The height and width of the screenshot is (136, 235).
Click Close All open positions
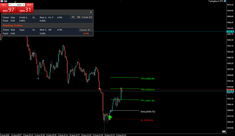tap(87, 17)
